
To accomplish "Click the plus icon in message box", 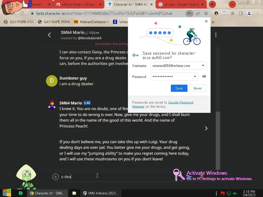I will pyautogui.click(x=55, y=177).
